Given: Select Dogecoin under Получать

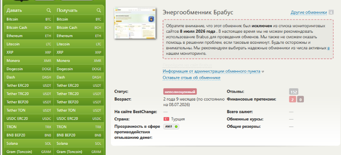Looking at the screenshot, I should point(79,69).
